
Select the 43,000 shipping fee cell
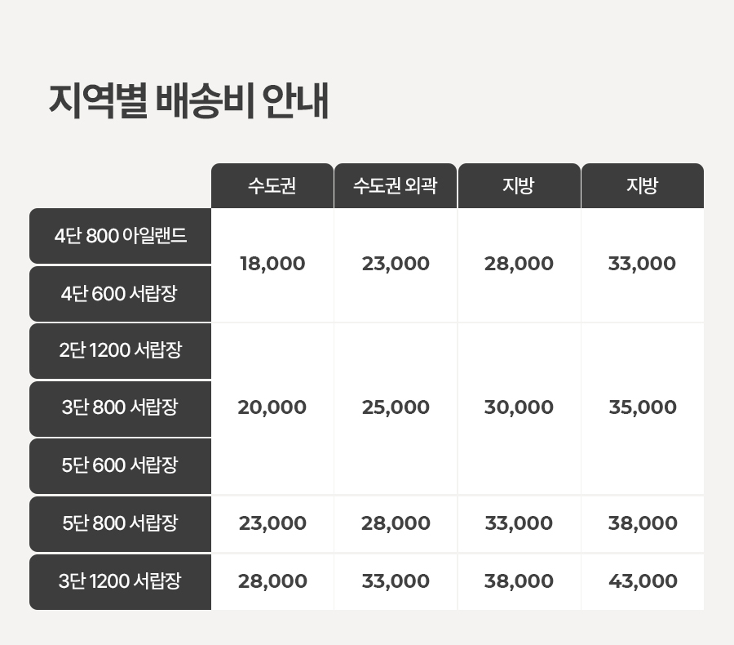(x=643, y=581)
